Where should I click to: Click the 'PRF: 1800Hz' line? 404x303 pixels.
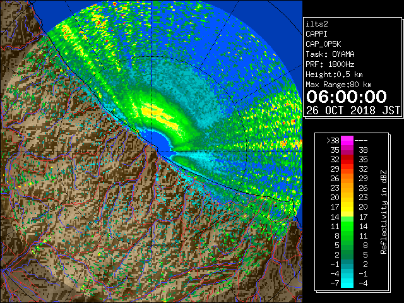[x=330, y=64]
